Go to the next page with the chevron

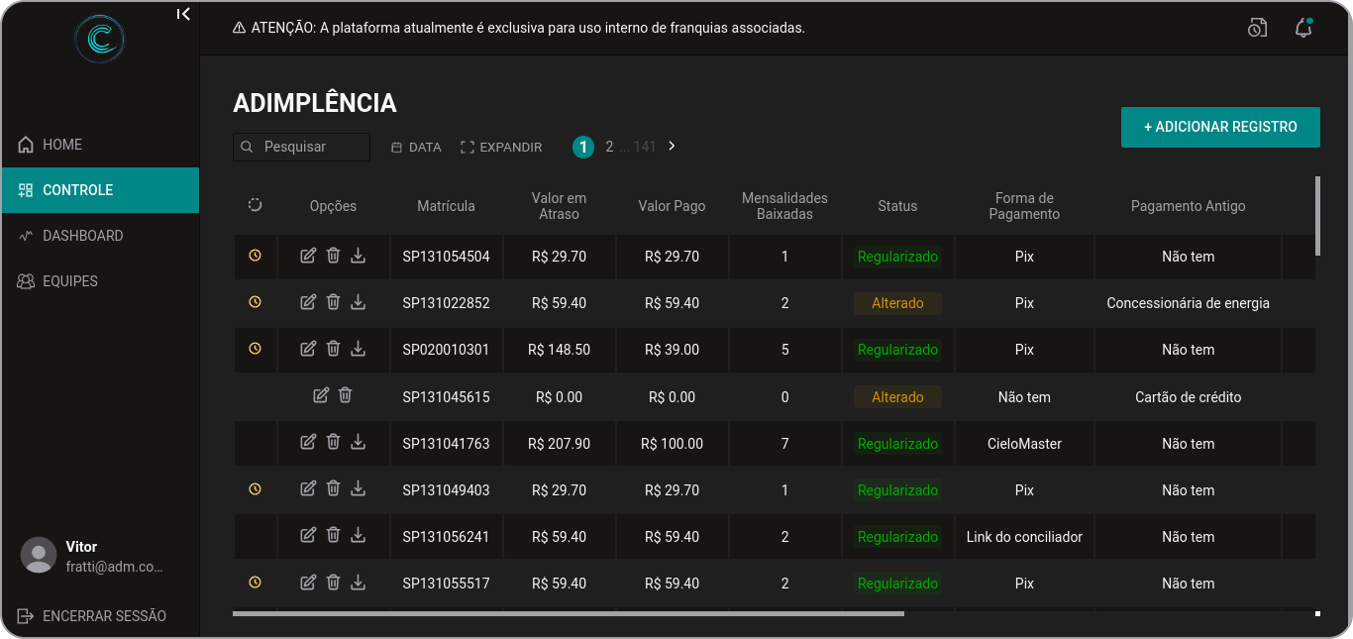point(672,146)
